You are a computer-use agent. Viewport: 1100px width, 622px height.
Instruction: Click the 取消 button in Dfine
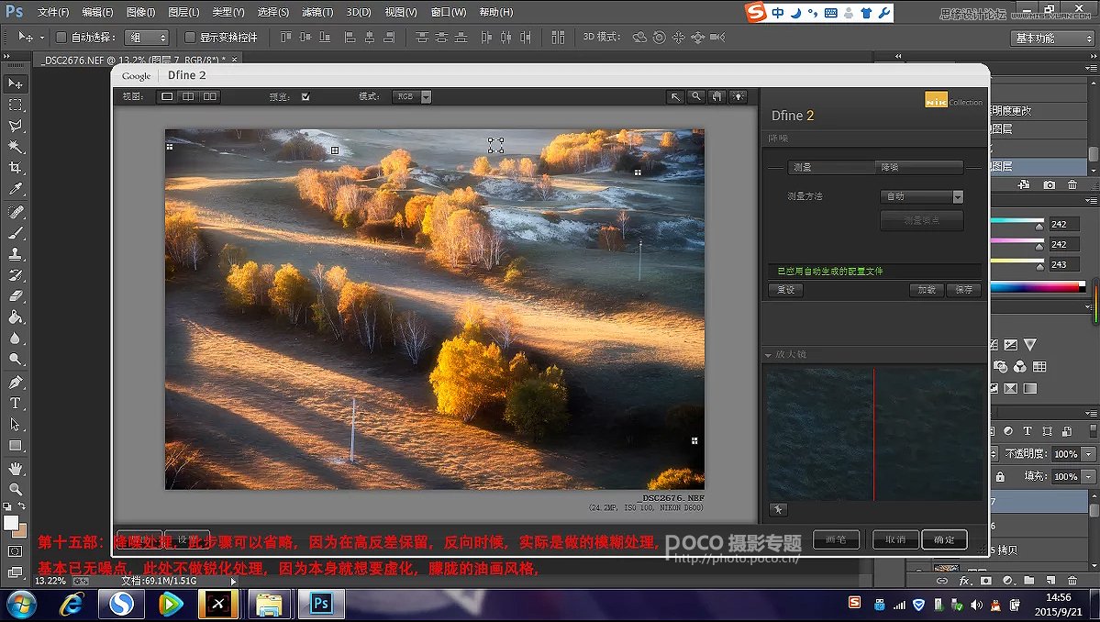point(895,539)
